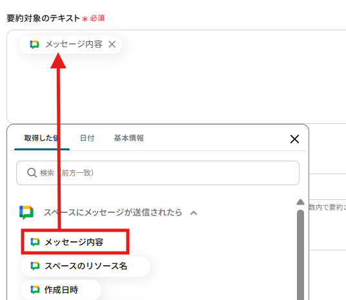Select the 作成日時 value option
The width and height of the screenshot is (346, 300).
pyautogui.click(x=61, y=290)
